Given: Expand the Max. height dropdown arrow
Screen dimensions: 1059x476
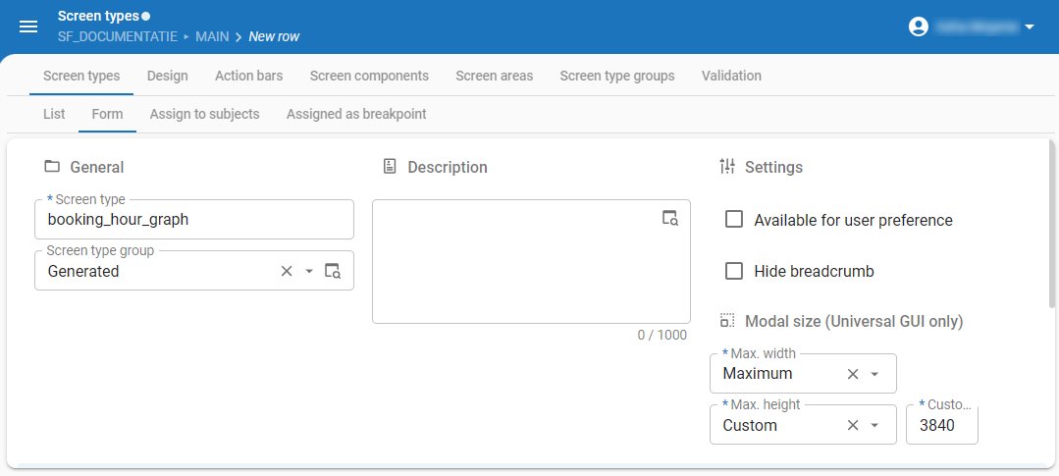Looking at the screenshot, I should tap(875, 425).
